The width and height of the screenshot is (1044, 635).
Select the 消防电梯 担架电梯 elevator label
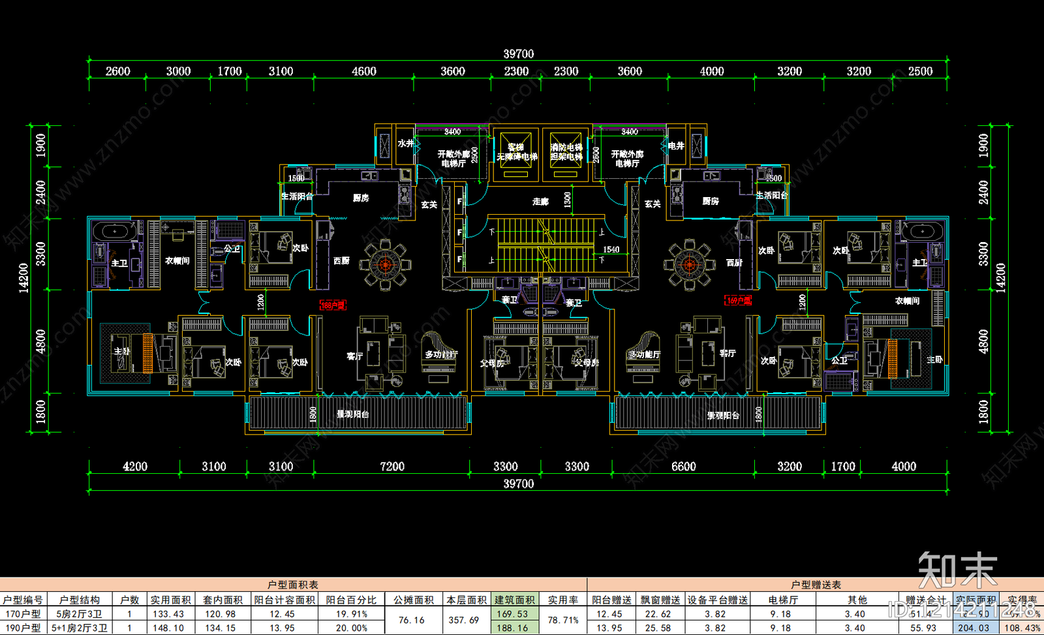[x=566, y=152]
